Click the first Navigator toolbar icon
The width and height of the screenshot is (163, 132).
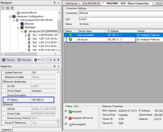pyautogui.click(x=3, y=8)
